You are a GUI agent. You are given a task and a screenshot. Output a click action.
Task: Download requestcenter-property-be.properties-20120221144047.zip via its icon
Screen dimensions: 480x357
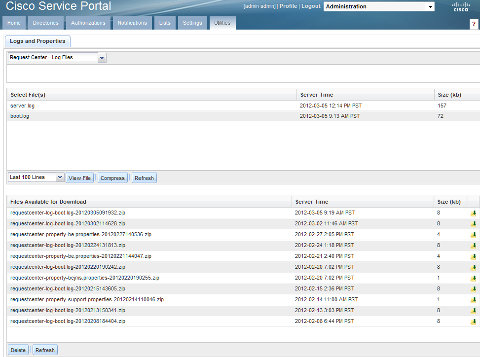[x=473, y=257]
